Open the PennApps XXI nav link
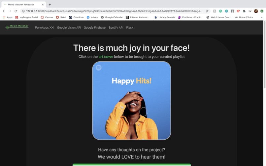 pos(45,28)
